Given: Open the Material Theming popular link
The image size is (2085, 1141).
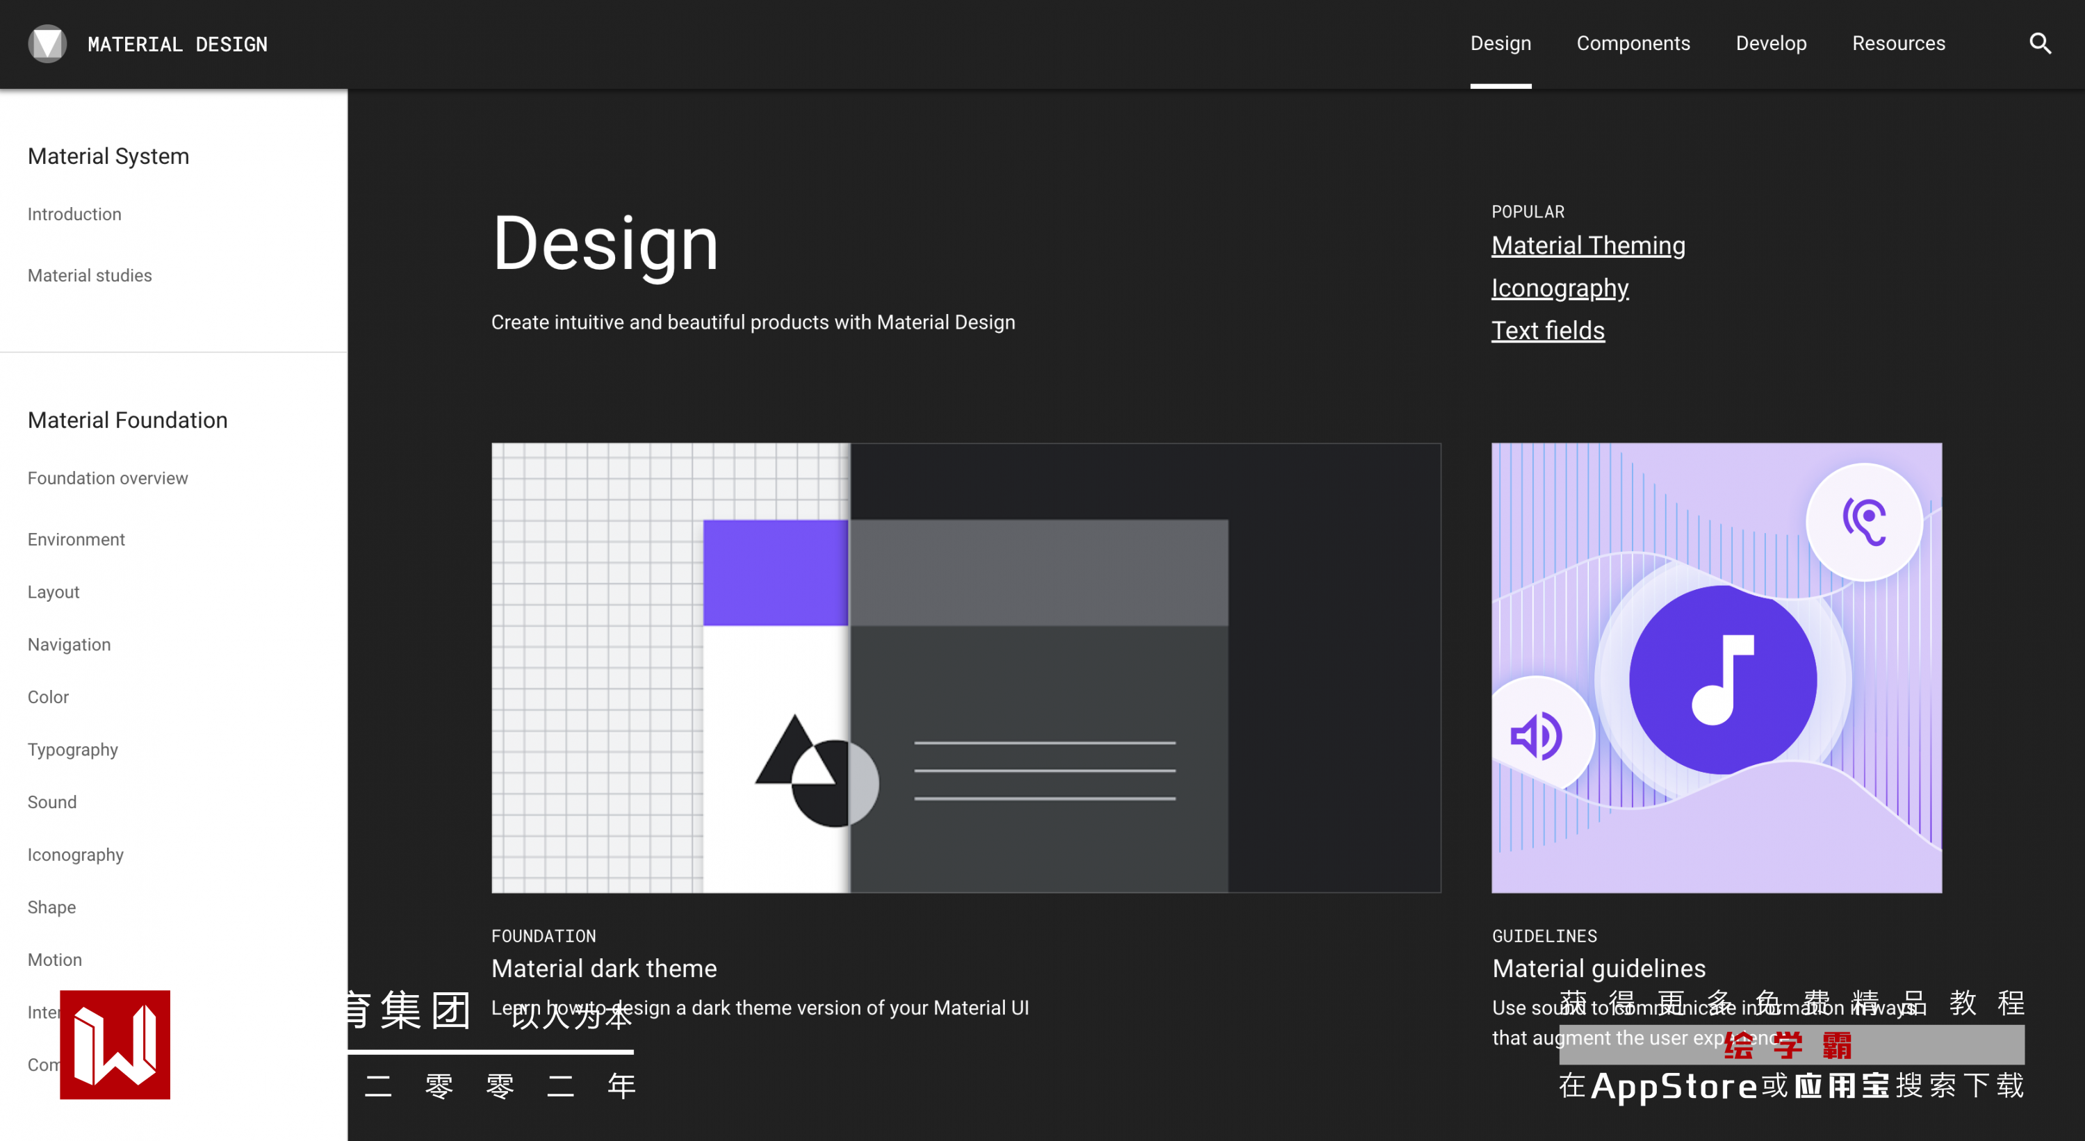Looking at the screenshot, I should 1587,245.
